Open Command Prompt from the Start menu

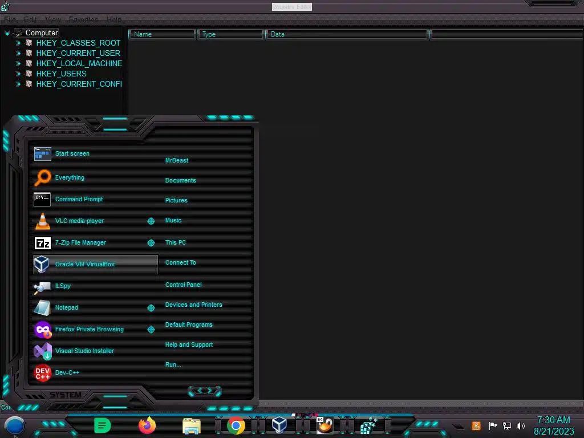point(79,199)
